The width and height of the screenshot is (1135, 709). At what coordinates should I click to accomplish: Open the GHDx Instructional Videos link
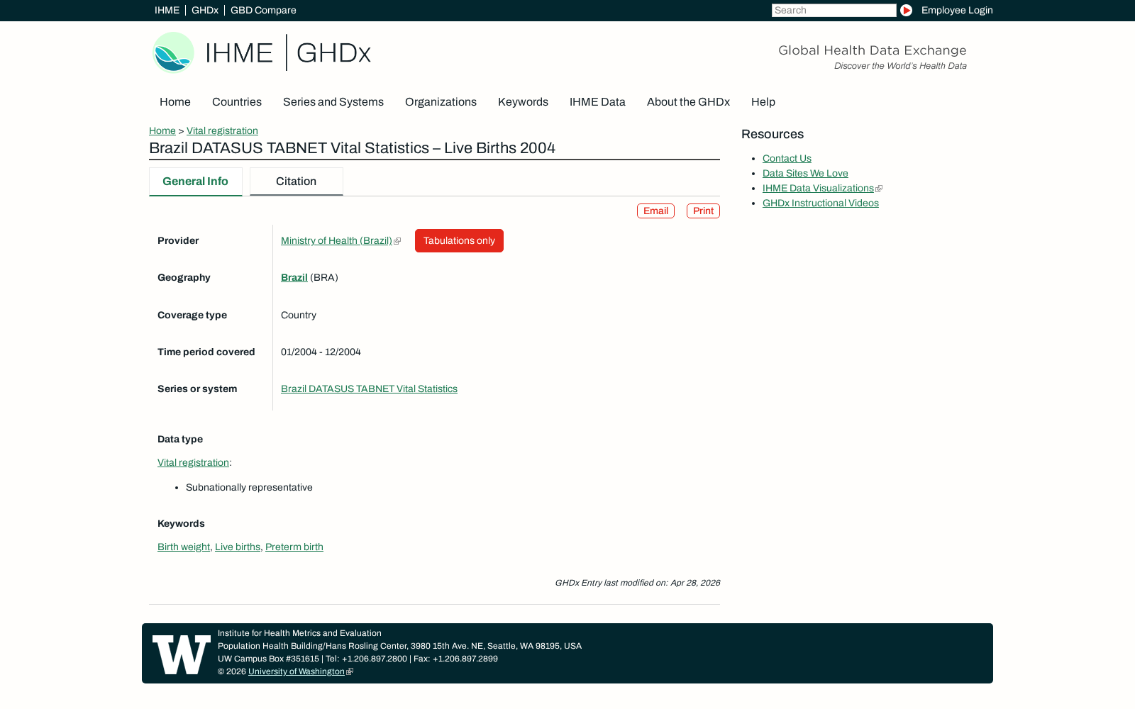tap(821, 203)
